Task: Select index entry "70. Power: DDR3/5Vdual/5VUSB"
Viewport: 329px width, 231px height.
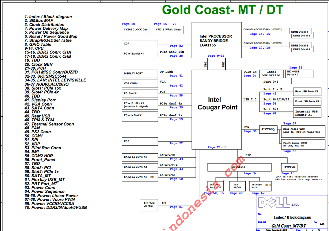Action: pyautogui.click(x=56, y=208)
